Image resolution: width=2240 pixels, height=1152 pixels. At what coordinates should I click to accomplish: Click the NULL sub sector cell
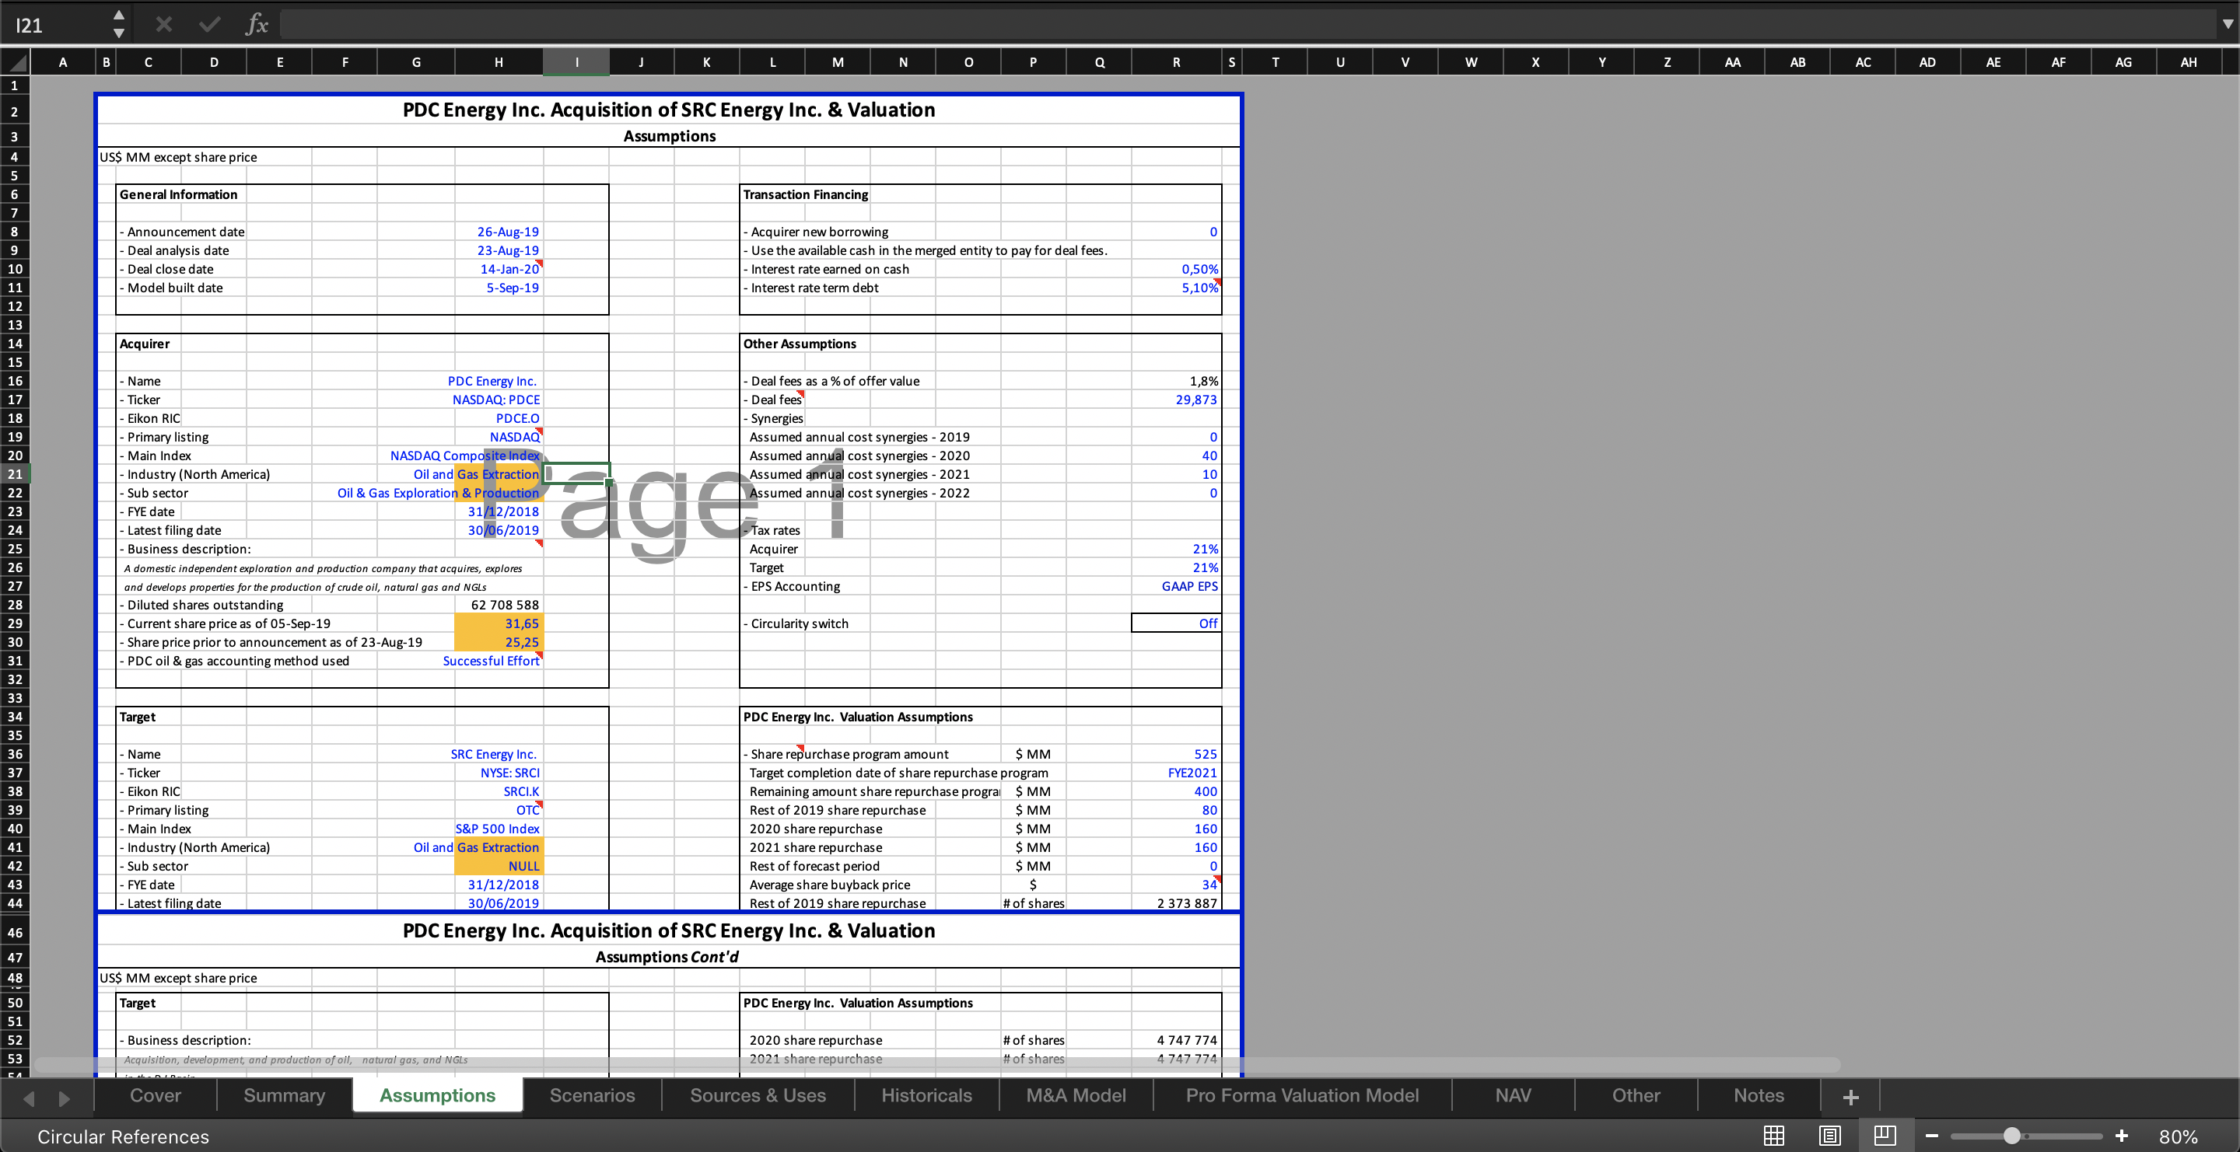coord(499,866)
